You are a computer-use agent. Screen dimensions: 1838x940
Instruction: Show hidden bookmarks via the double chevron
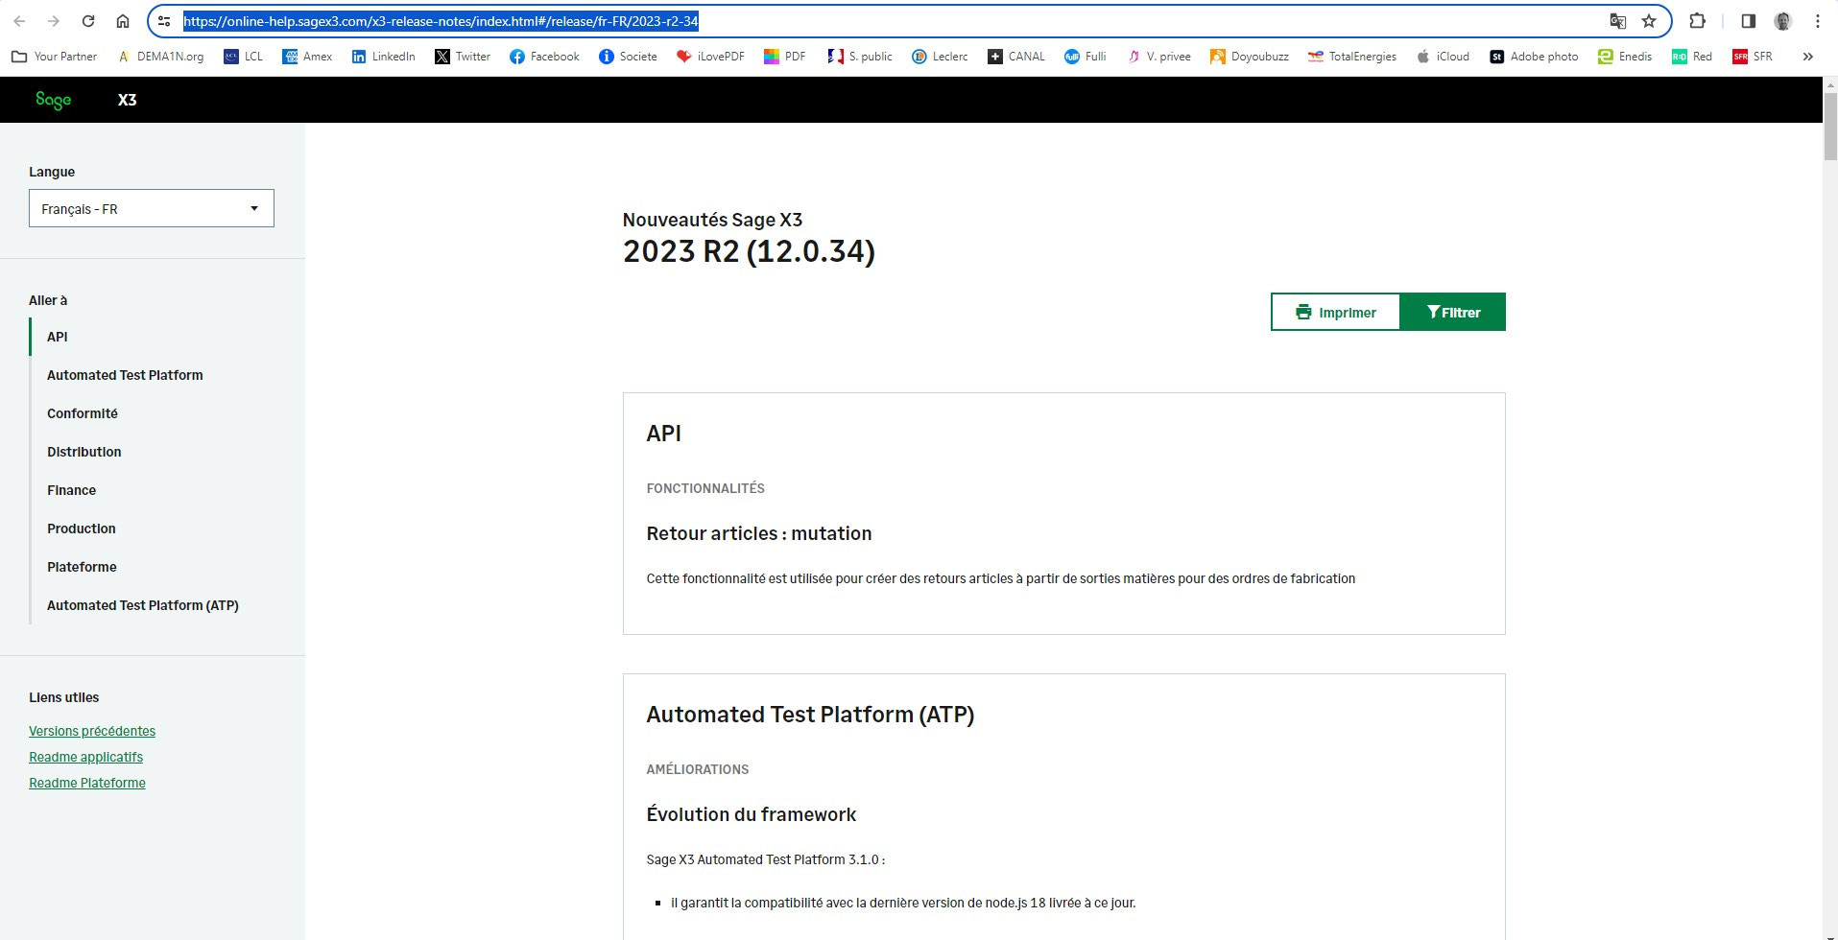pyautogui.click(x=1808, y=57)
